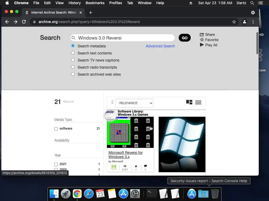Select Search archived web sites option
Image resolution: width=269 pixels, height=201 pixels.
coord(73,74)
